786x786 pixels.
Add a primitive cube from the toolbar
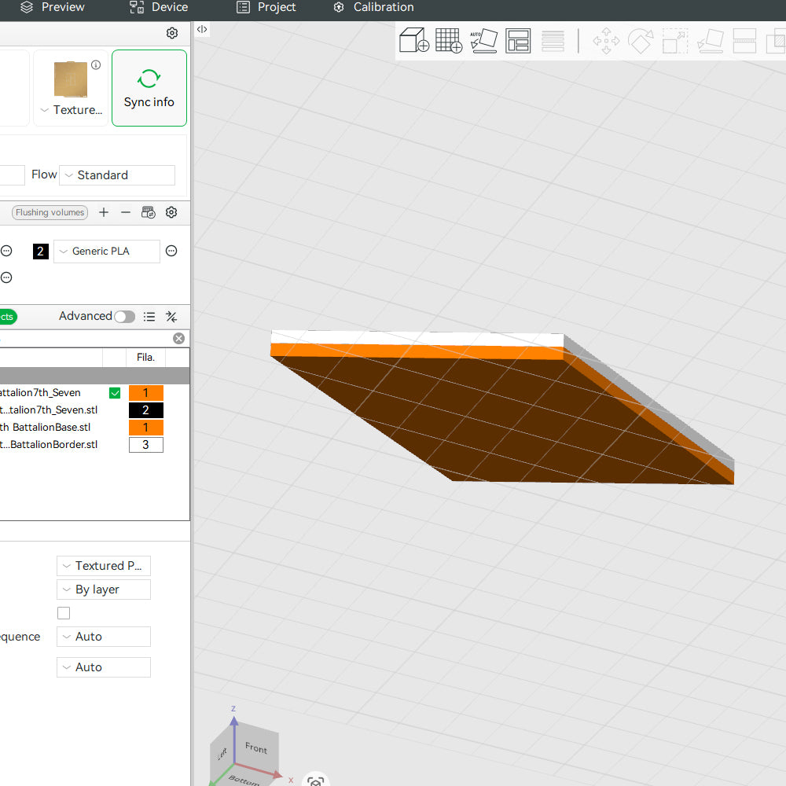point(414,40)
